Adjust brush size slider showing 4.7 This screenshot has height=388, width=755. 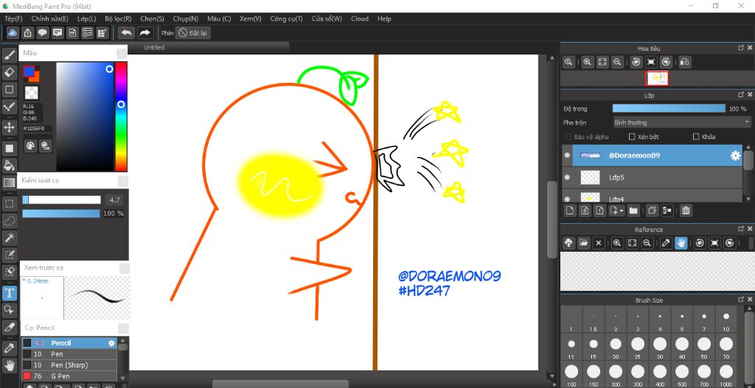(62, 200)
